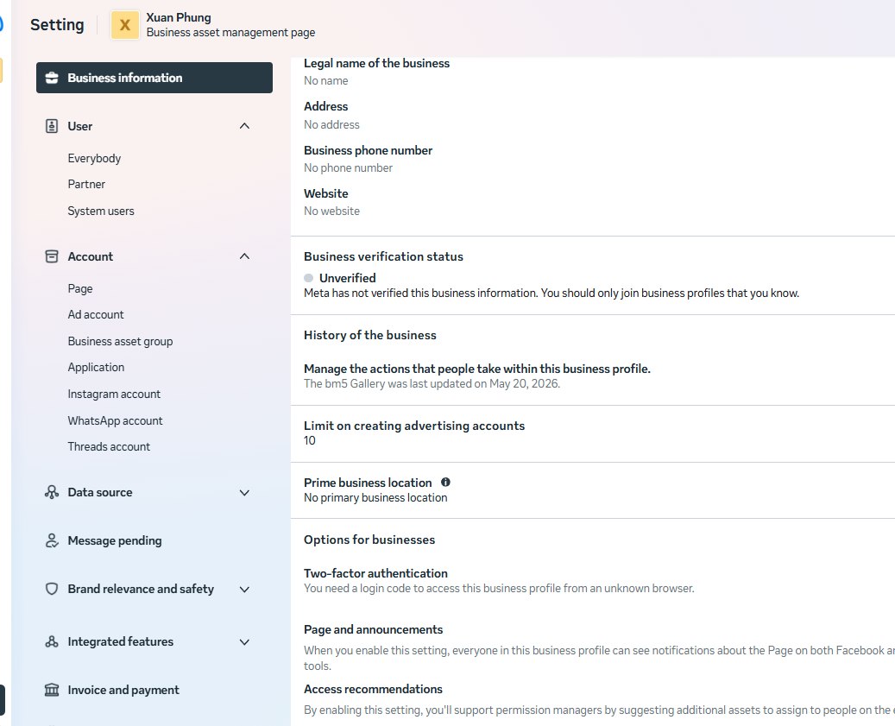
Task: Expand the Integrated features chevron
Action: (244, 642)
